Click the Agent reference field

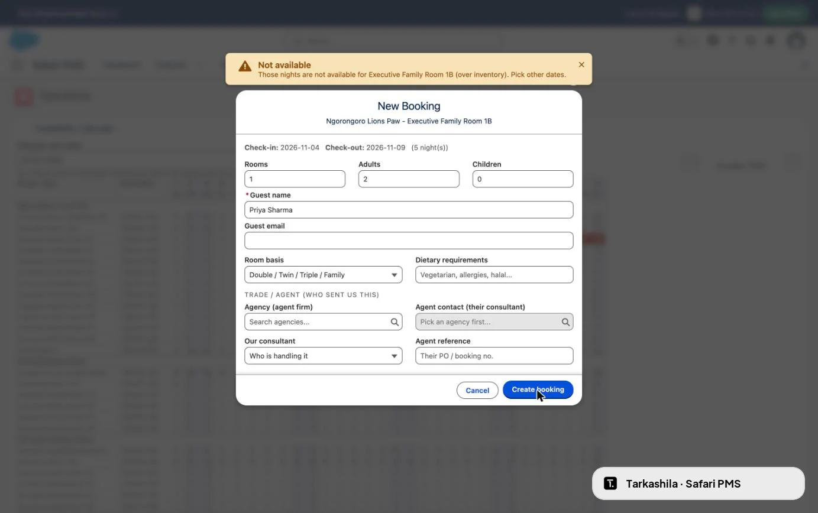(x=494, y=356)
